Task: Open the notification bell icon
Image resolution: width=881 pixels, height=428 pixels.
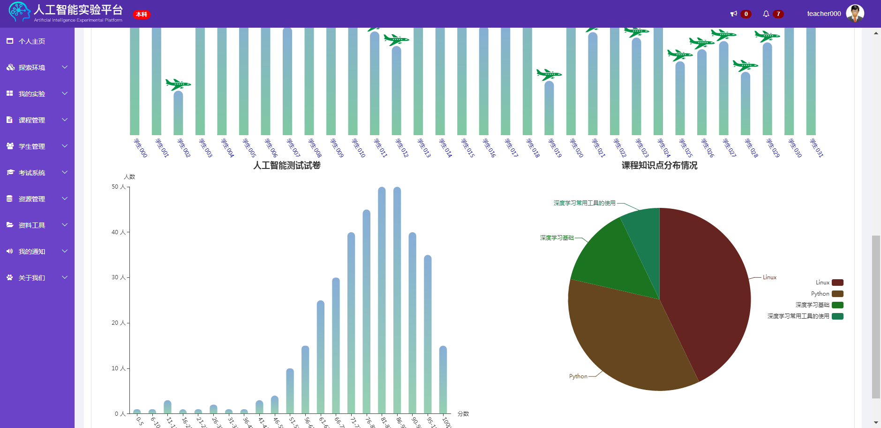Action: pyautogui.click(x=766, y=14)
